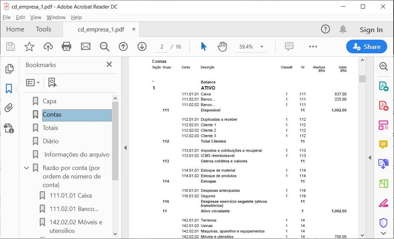The width and height of the screenshot is (394, 239).
Task: Collapse the Razão por conta bookmark
Action: pyautogui.click(x=26, y=168)
